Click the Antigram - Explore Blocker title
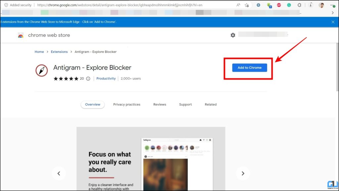Image resolution: width=339 pixels, height=191 pixels. click(92, 68)
